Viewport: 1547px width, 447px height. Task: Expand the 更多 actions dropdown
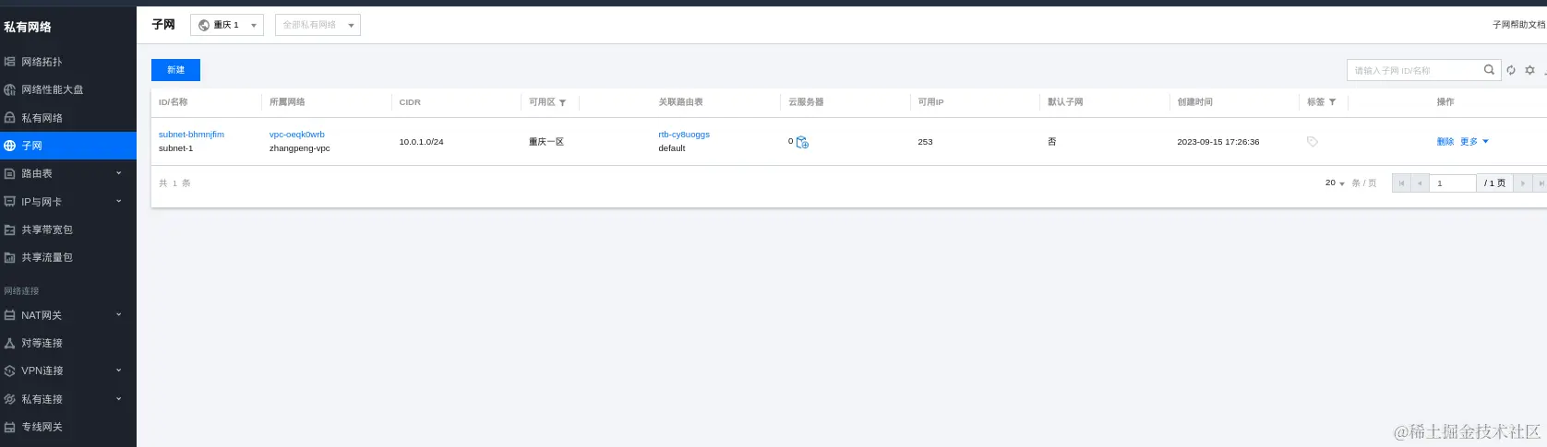tap(1474, 142)
